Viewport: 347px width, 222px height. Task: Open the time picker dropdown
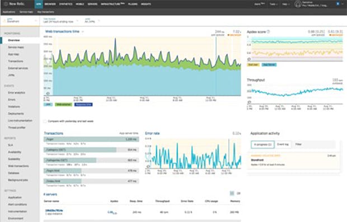[x=60, y=21]
